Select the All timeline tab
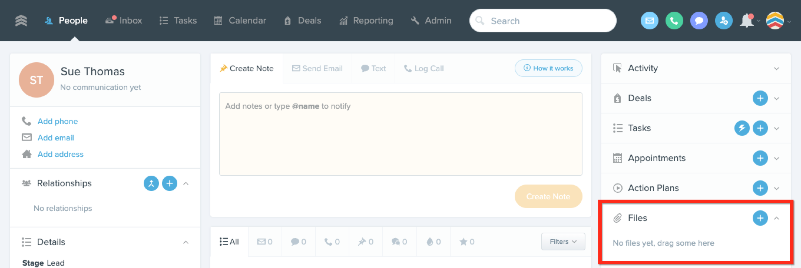The height and width of the screenshot is (268, 801). pos(229,242)
